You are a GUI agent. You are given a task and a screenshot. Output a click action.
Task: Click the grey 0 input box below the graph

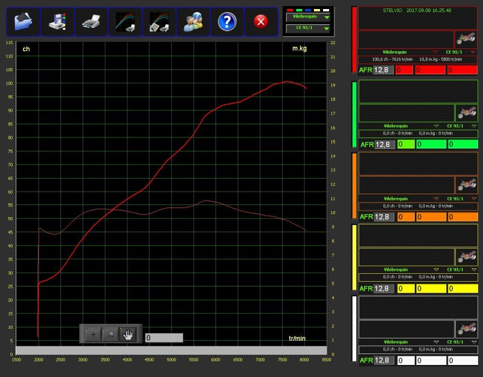coord(164,338)
